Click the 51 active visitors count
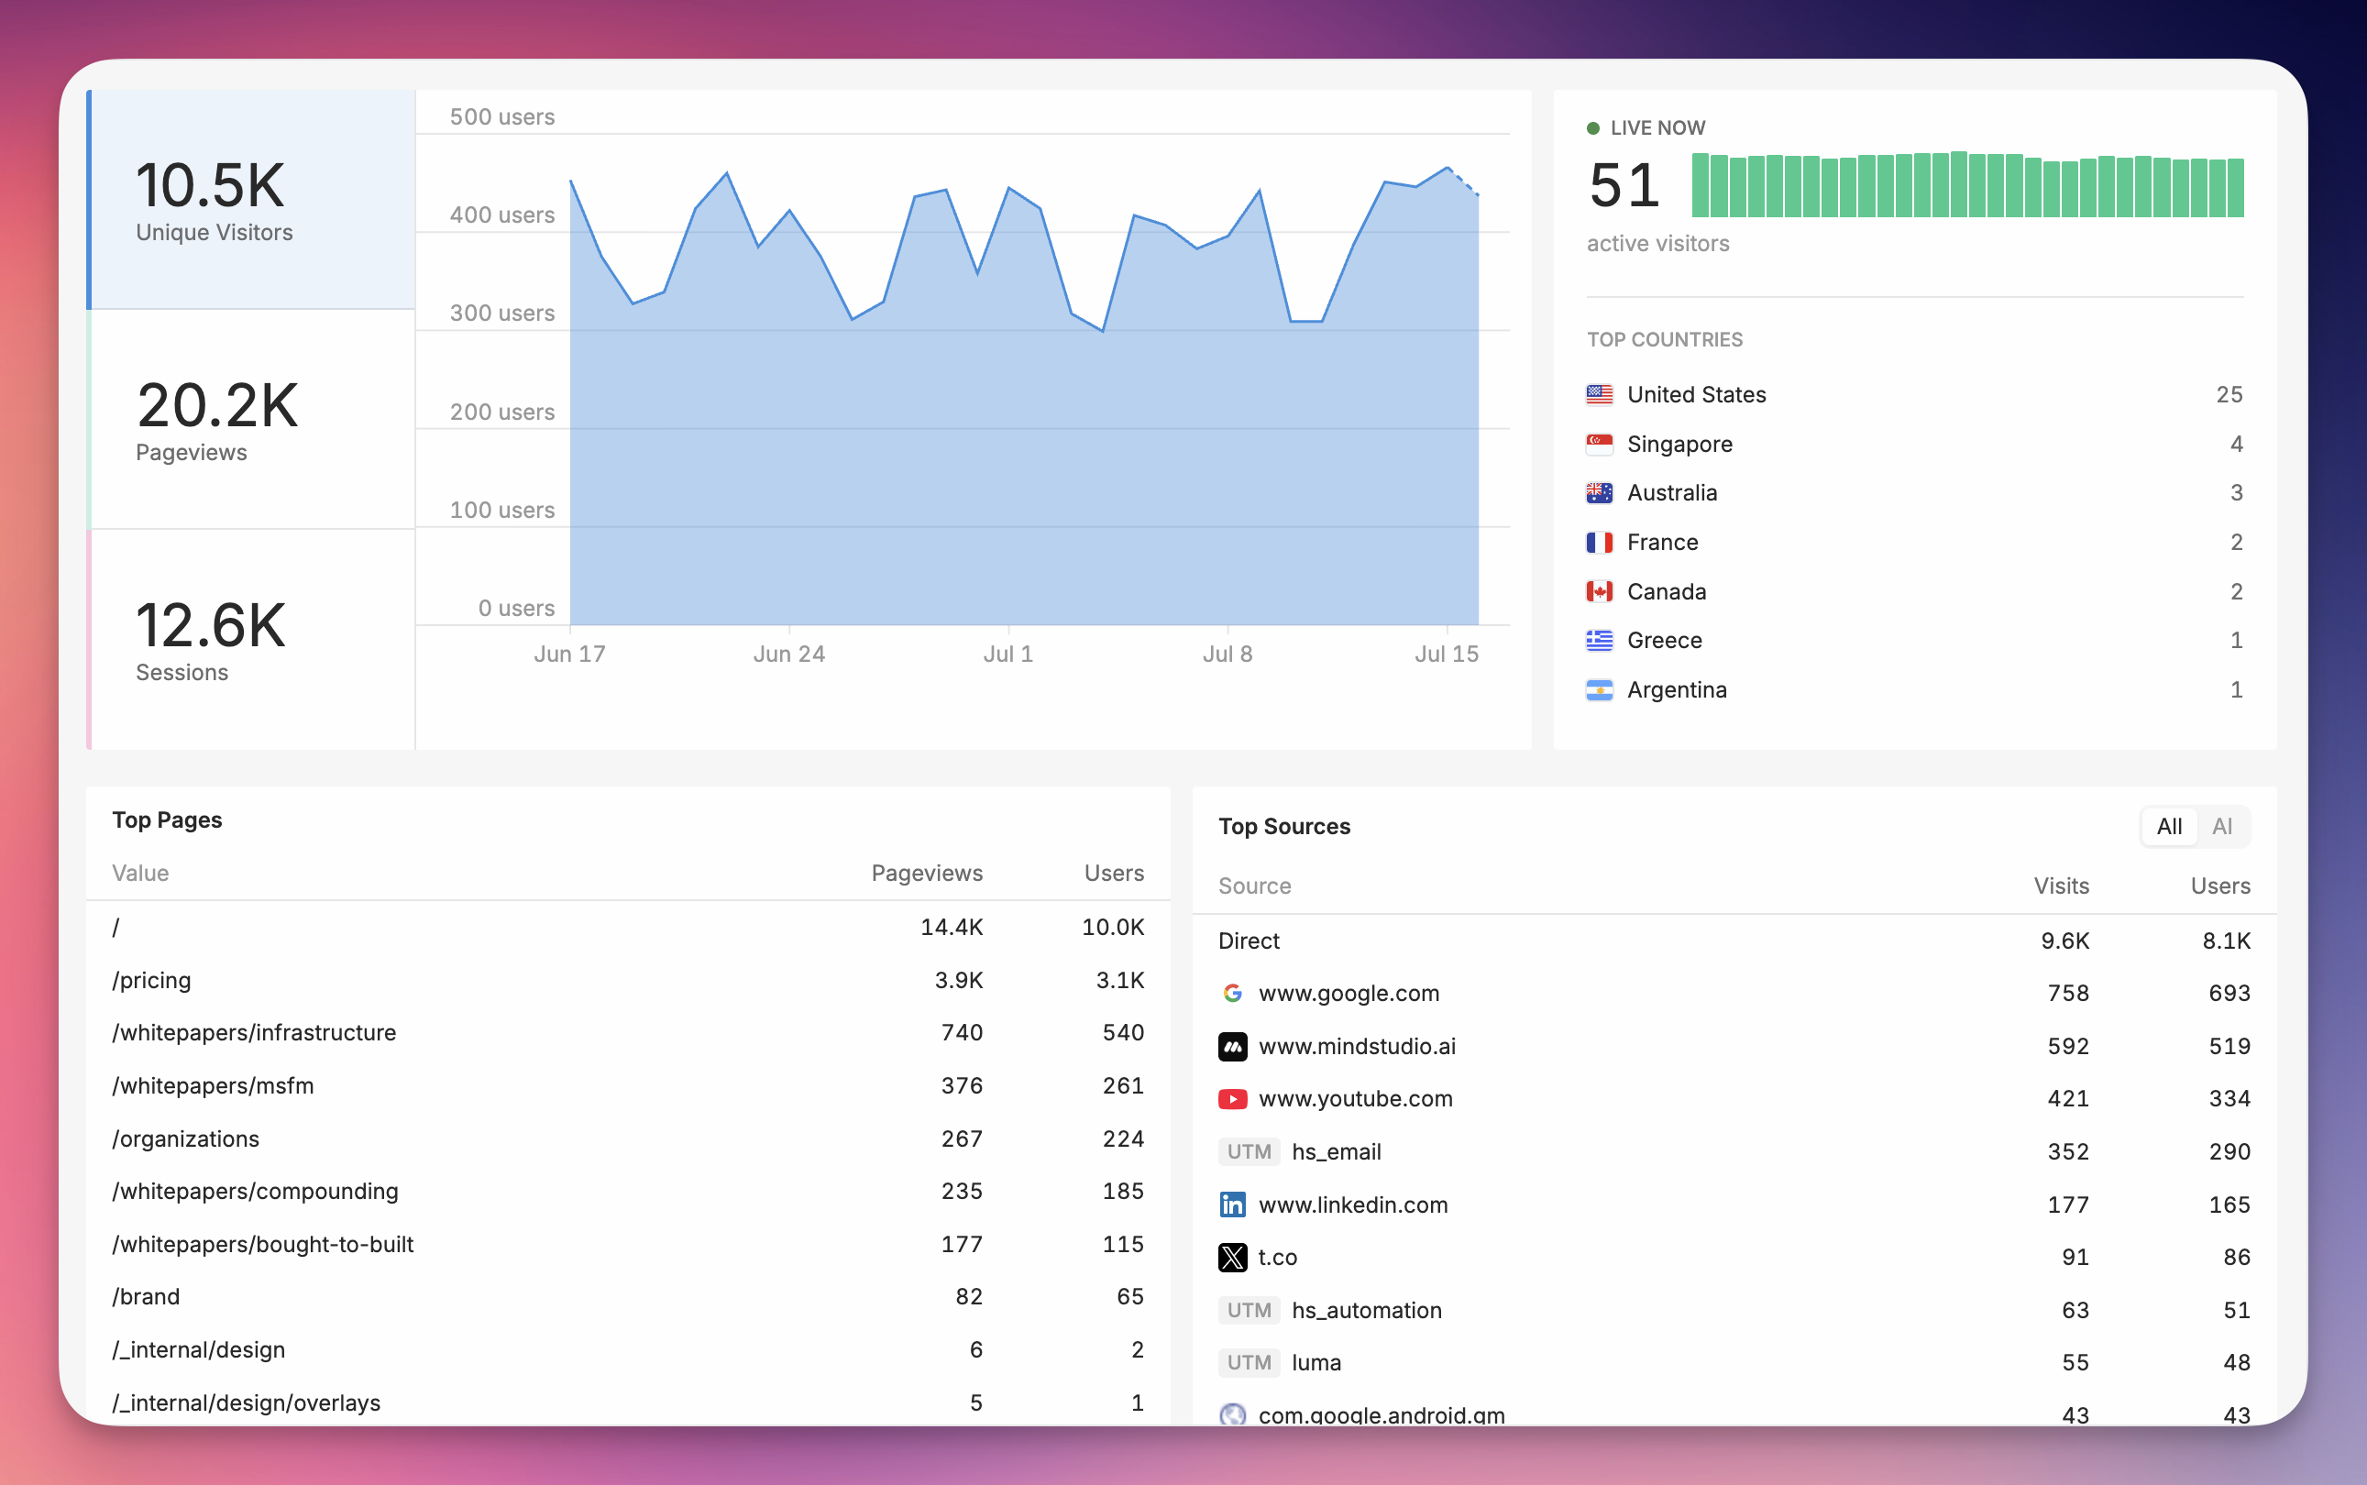 click(x=1624, y=185)
